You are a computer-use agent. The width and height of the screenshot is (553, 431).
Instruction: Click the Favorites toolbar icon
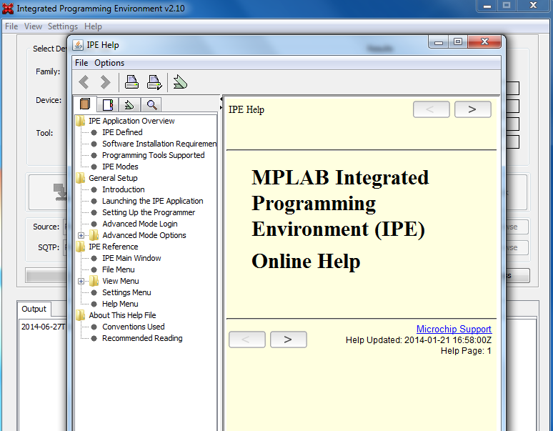pyautogui.click(x=180, y=82)
